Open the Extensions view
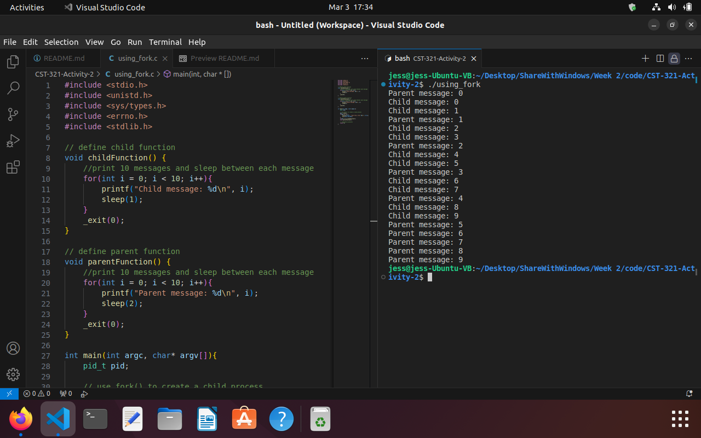701x438 pixels. coord(13,167)
